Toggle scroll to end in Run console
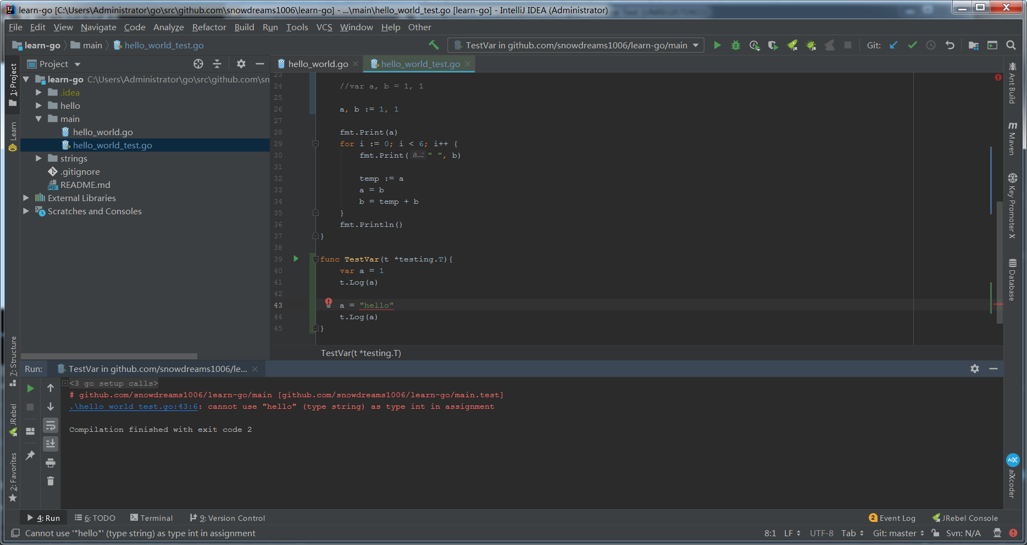 click(x=51, y=443)
